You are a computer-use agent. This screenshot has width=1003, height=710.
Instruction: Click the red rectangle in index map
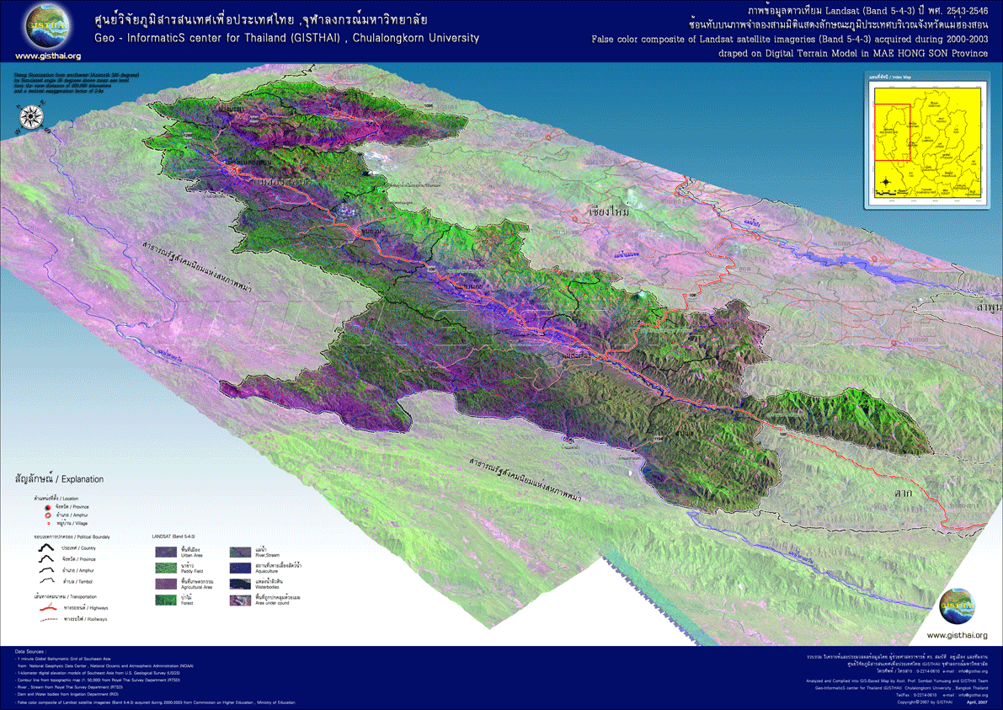pyautogui.click(x=893, y=131)
